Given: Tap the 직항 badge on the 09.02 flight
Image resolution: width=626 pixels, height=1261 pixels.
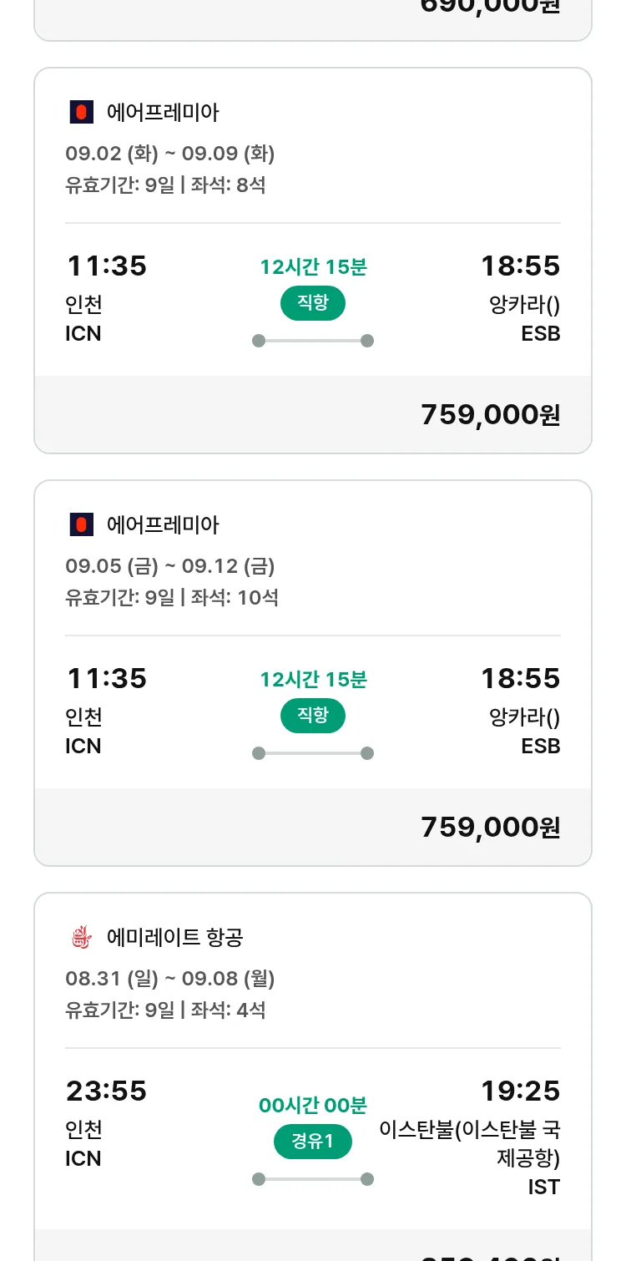Looking at the screenshot, I should coord(313,303).
